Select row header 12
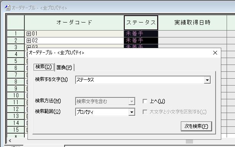This screenshot has width=235, height=147. tap(16, 109)
